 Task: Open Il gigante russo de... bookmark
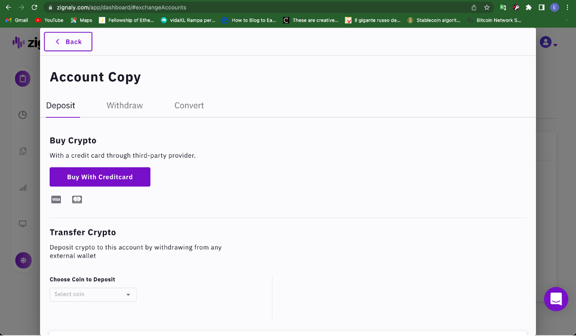(x=373, y=20)
